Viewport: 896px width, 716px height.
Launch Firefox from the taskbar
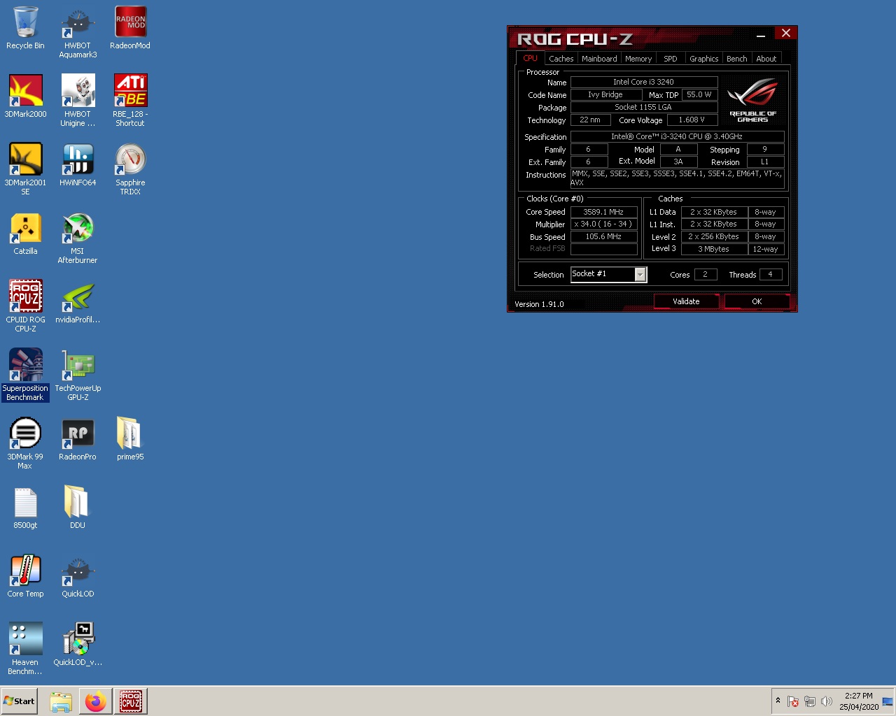tap(95, 701)
